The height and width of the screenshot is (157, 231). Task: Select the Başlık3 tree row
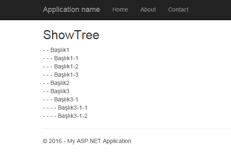(56, 91)
